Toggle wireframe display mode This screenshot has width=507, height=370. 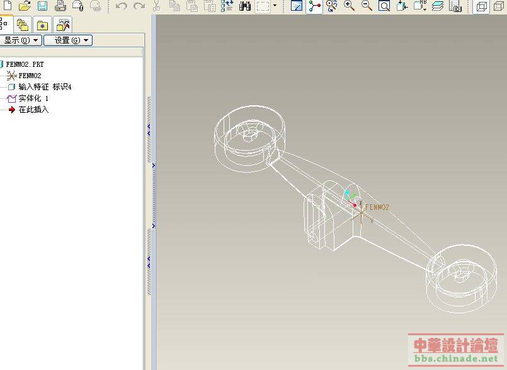coord(481,6)
